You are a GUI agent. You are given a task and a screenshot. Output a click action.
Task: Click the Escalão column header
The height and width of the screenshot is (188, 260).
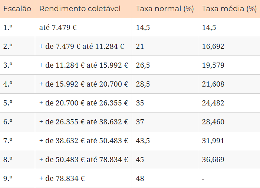[17, 9]
